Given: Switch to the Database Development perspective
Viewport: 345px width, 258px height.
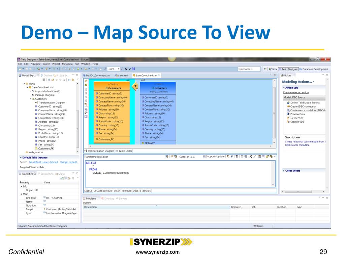Looking at the screenshot, I should coord(314,69).
